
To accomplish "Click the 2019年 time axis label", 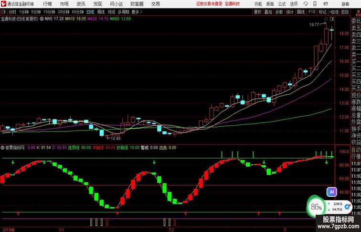I will click(x=8, y=230).
